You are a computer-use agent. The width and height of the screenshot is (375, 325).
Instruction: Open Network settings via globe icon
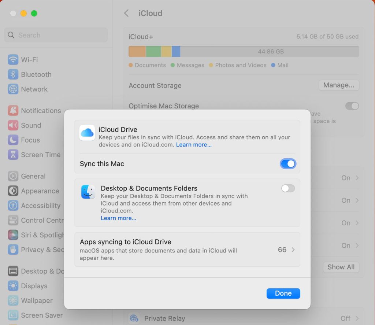point(13,89)
